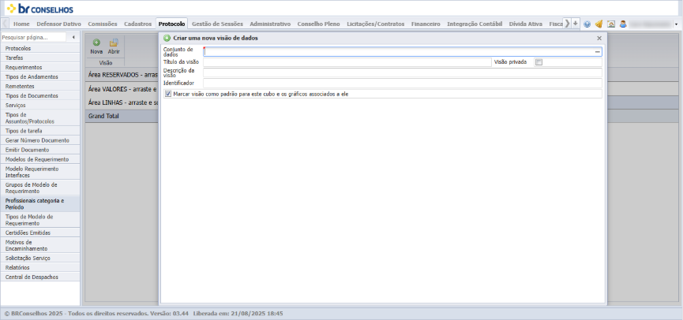Open the Home tab
The width and height of the screenshot is (683, 320).
[21, 24]
